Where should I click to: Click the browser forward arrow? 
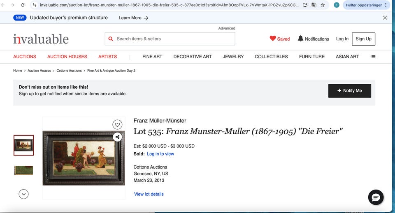[13, 5]
